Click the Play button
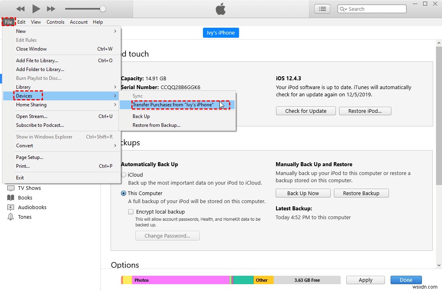The width and height of the screenshot is (442, 291). click(35, 8)
